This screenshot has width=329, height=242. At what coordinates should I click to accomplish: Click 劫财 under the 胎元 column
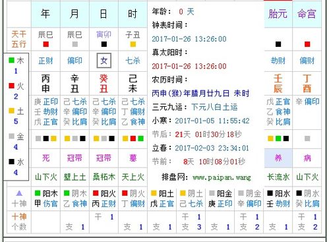pos(278,61)
